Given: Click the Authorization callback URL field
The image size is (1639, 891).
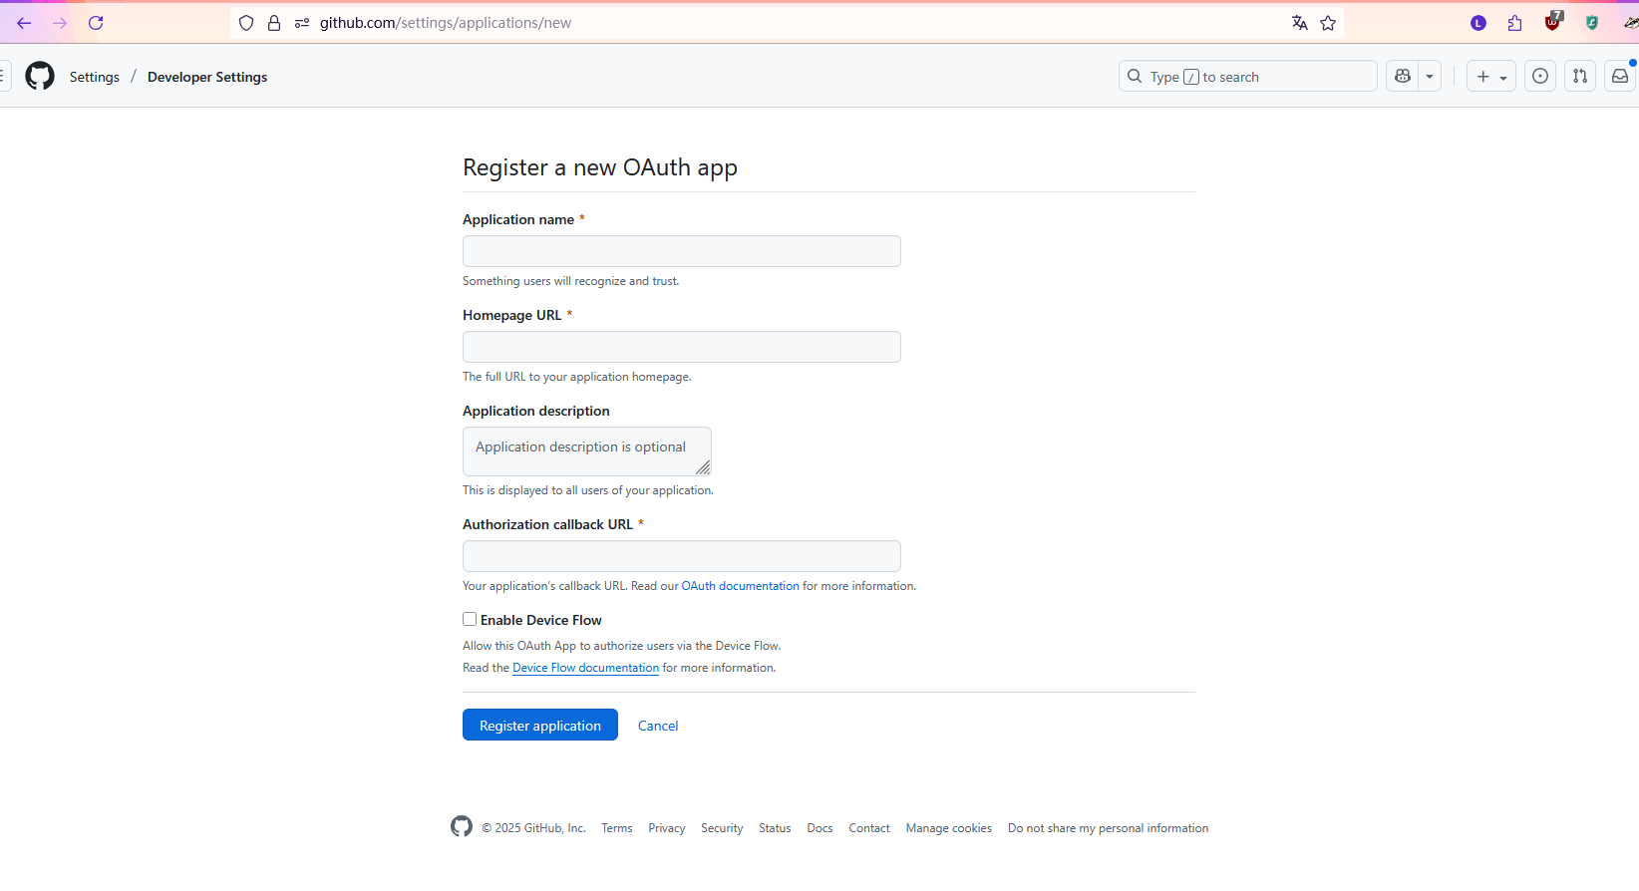Looking at the screenshot, I should 682,556.
